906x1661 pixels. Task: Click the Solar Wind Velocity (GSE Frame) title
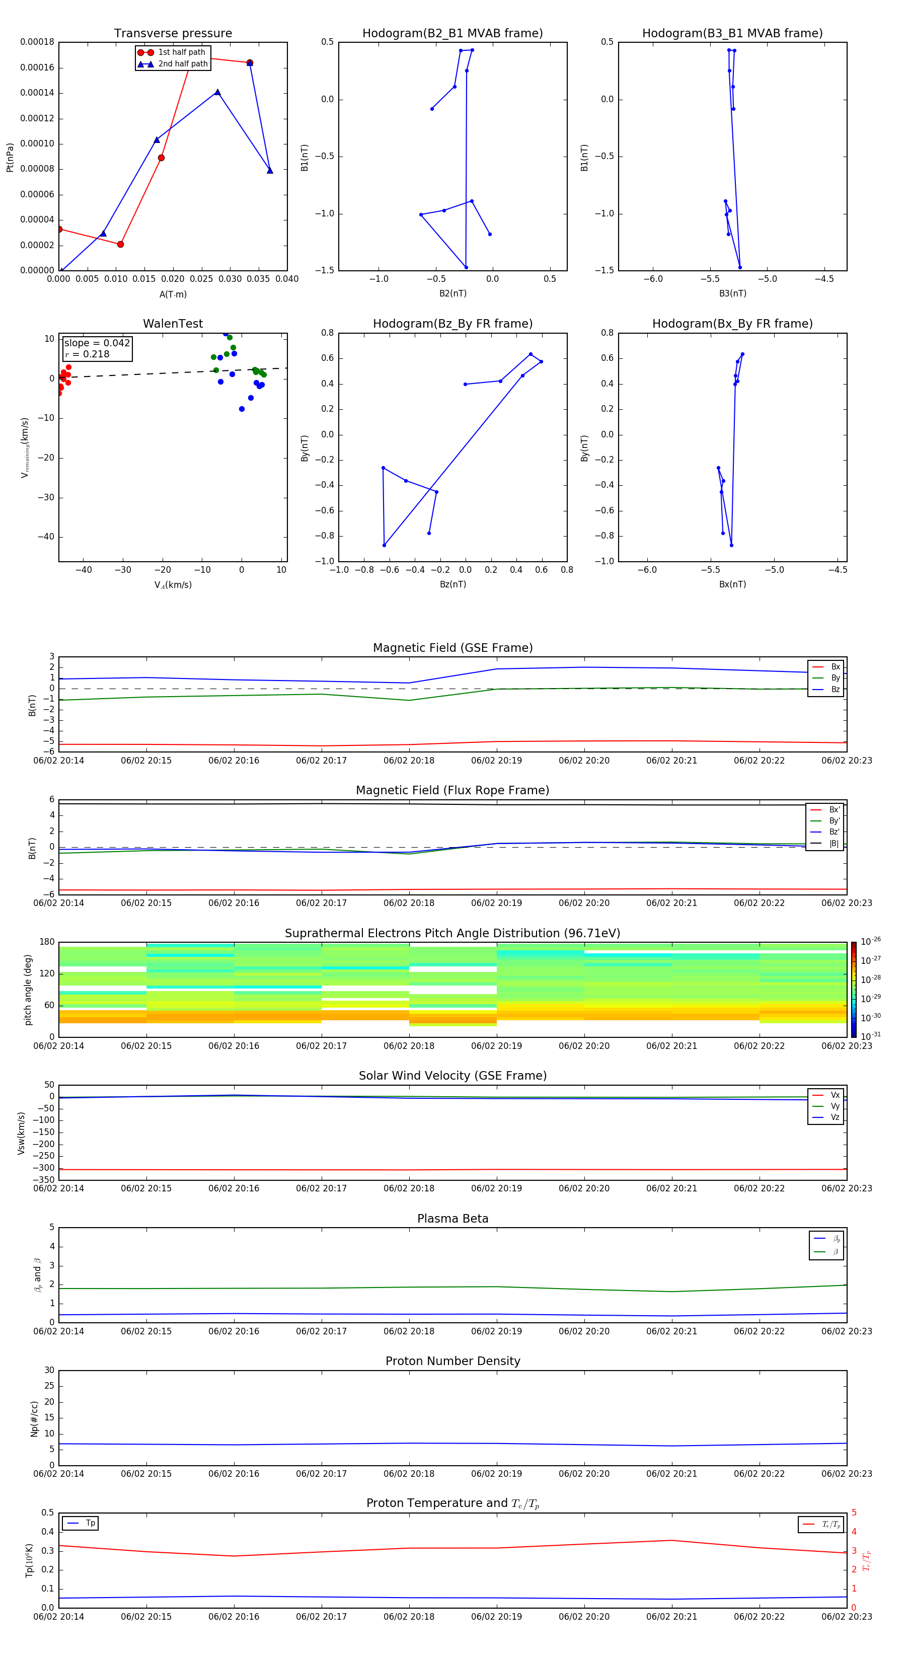point(452,1076)
